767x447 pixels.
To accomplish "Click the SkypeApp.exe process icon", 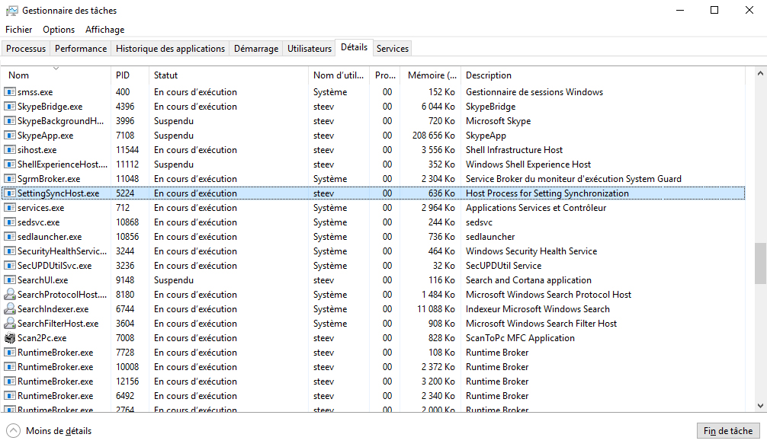I will (10, 136).
